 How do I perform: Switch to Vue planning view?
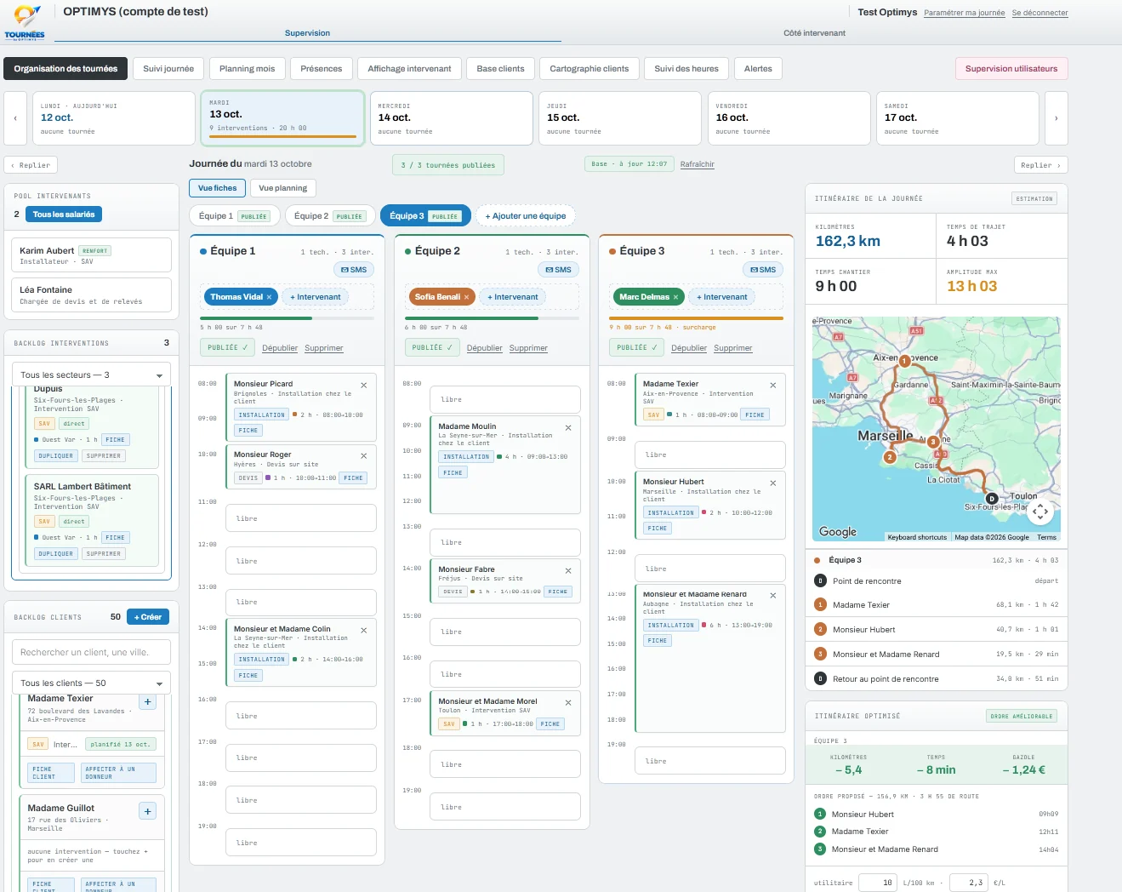[282, 188]
